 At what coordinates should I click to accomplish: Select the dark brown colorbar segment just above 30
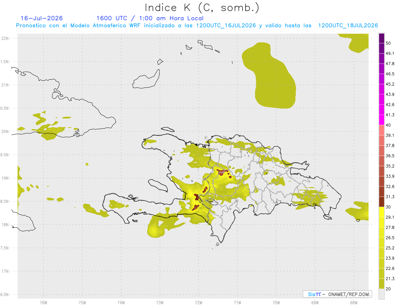(x=381, y=202)
